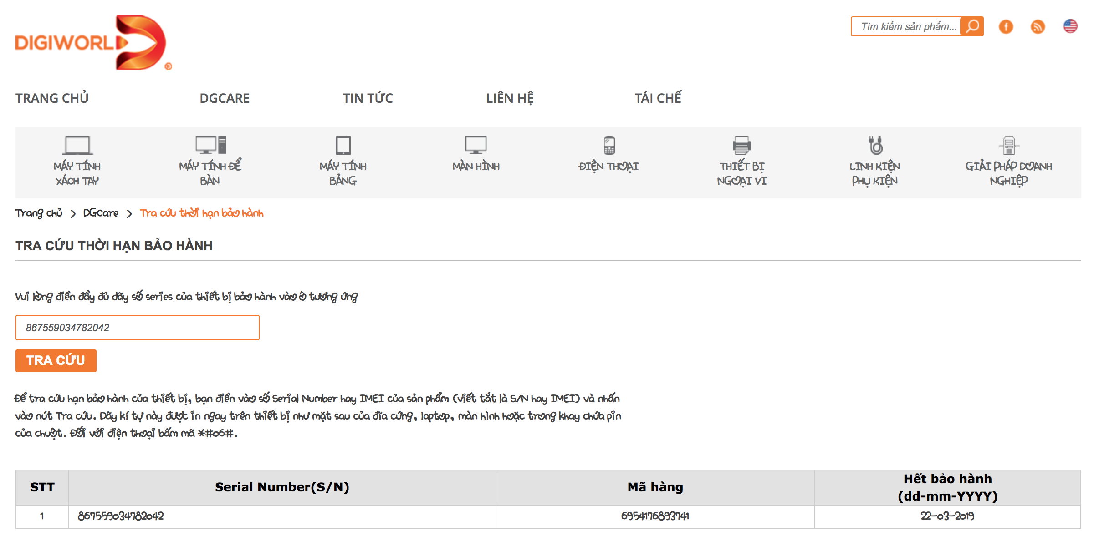Open the RSS feed icon
The height and width of the screenshot is (546, 1094).
coord(1038,27)
